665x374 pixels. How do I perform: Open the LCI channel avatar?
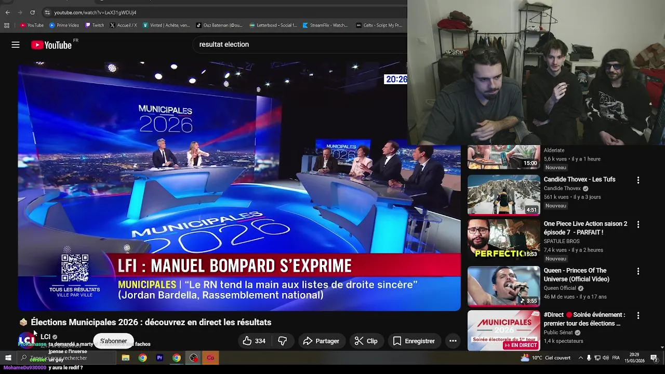(x=26, y=341)
